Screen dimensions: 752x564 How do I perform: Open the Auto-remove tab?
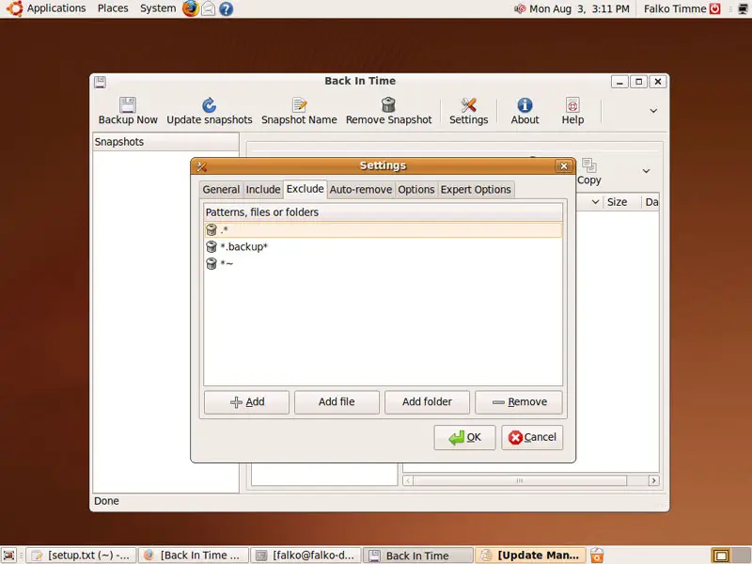click(361, 190)
